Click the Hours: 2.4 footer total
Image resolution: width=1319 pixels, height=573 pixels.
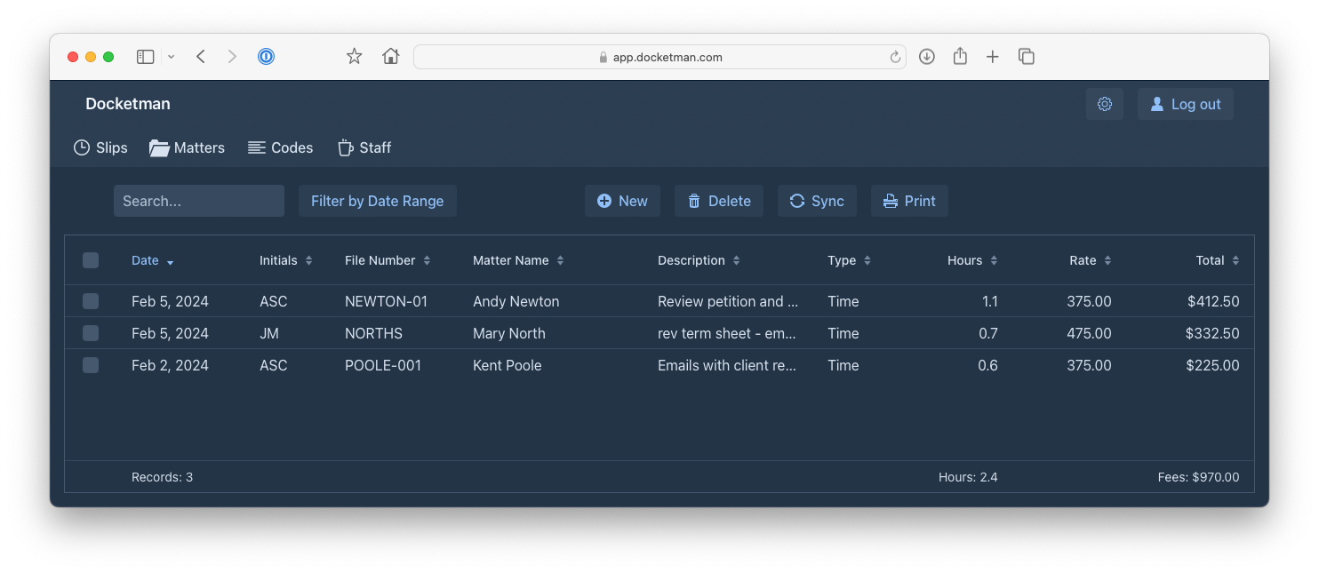(968, 477)
